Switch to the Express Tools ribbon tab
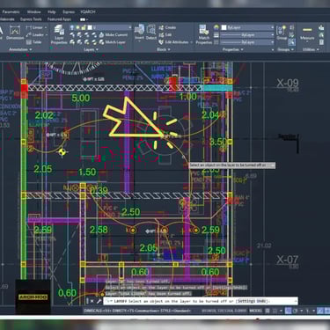 click(x=31, y=19)
